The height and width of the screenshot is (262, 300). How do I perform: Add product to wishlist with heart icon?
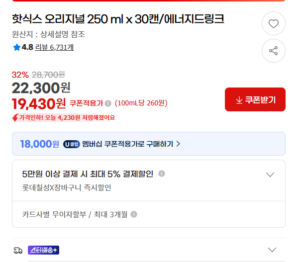274,23
